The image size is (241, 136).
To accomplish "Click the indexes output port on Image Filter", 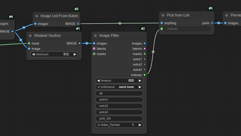I will [145, 75].
